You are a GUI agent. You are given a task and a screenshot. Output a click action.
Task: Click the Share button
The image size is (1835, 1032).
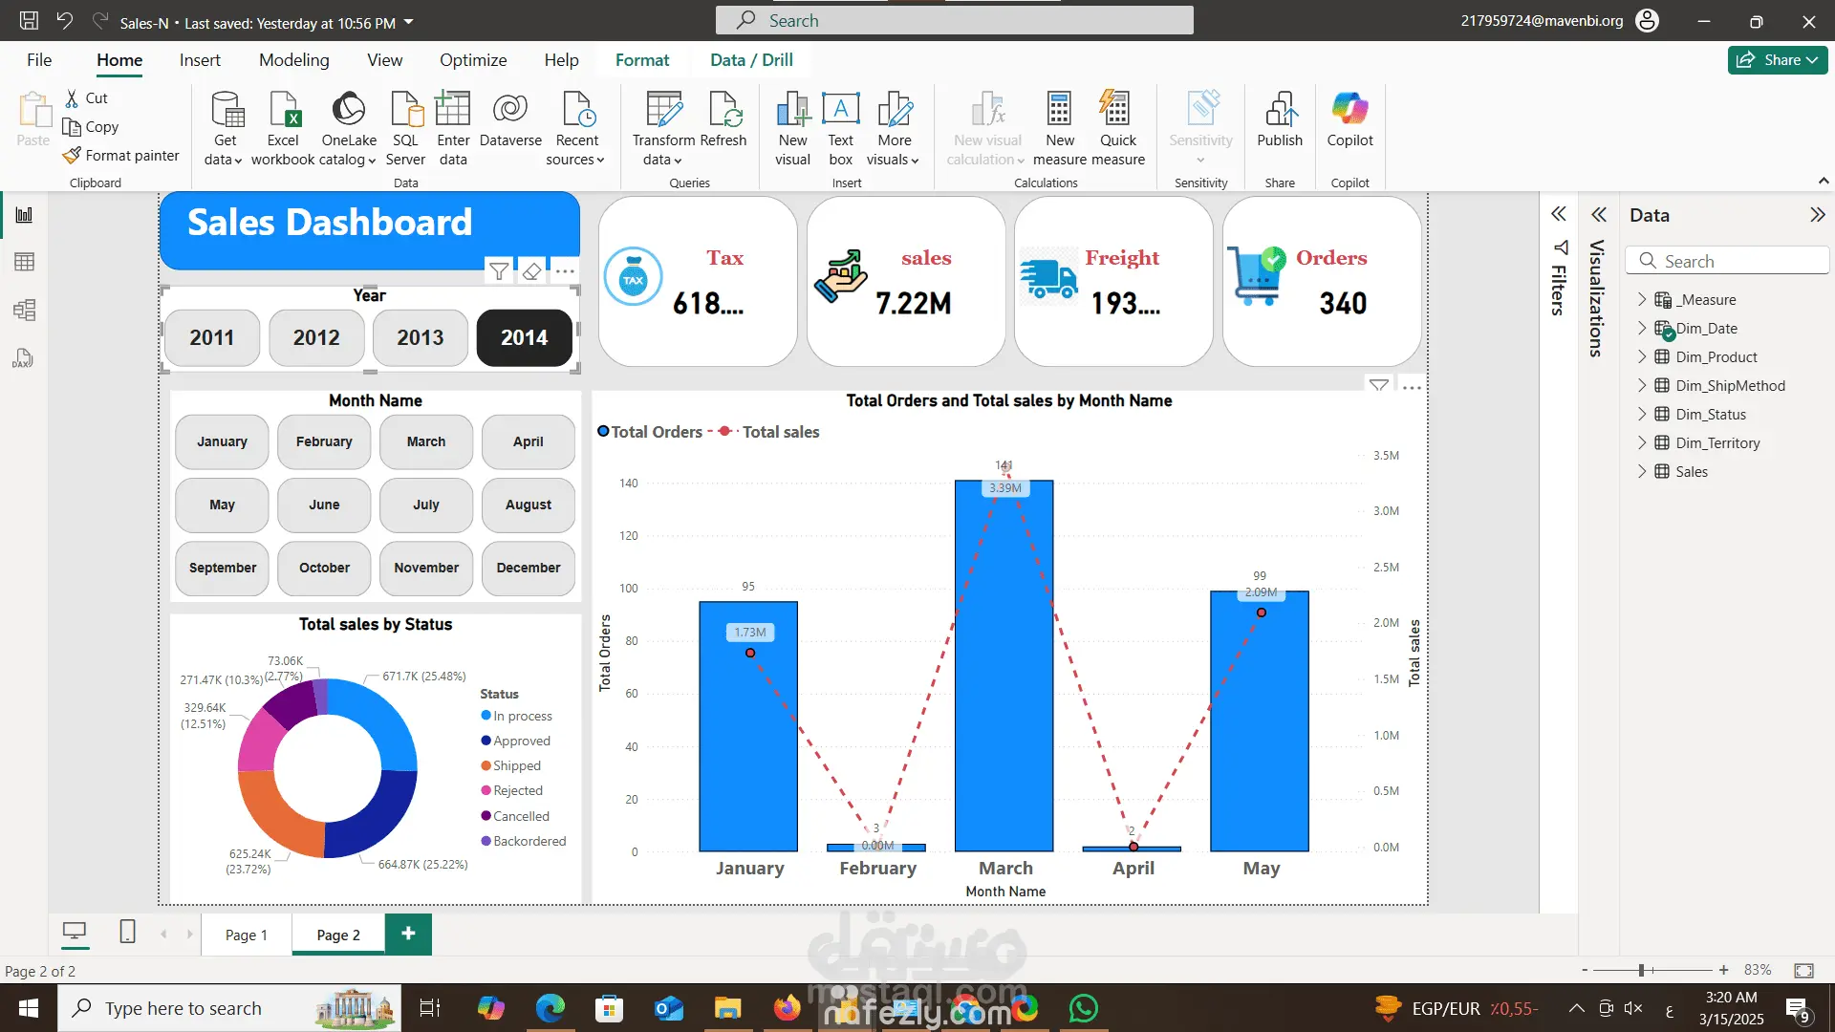pyautogui.click(x=1776, y=59)
